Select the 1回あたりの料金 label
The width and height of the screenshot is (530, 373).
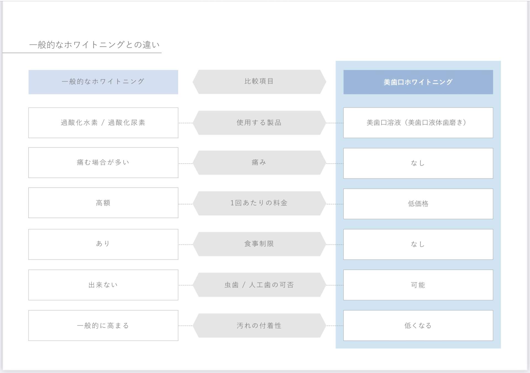(259, 203)
